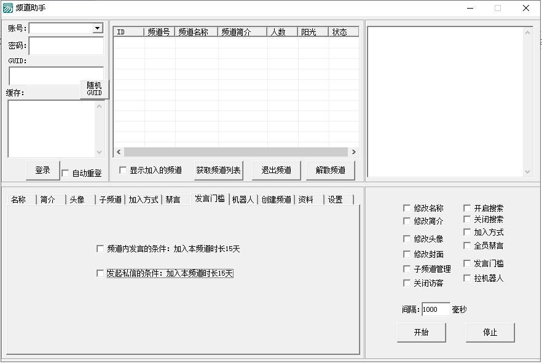Click the 频道助手 app icon in title bar
Viewport: 542px width, 364px height.
click(8, 8)
